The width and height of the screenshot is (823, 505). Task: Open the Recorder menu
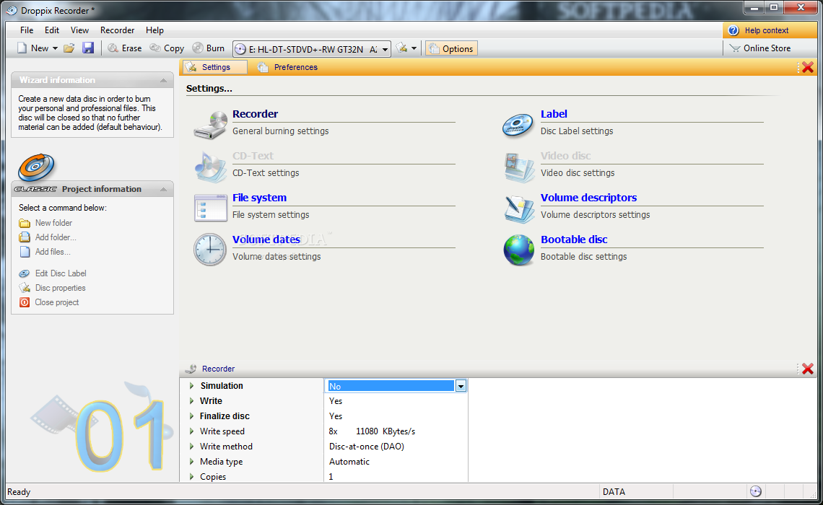tap(117, 30)
